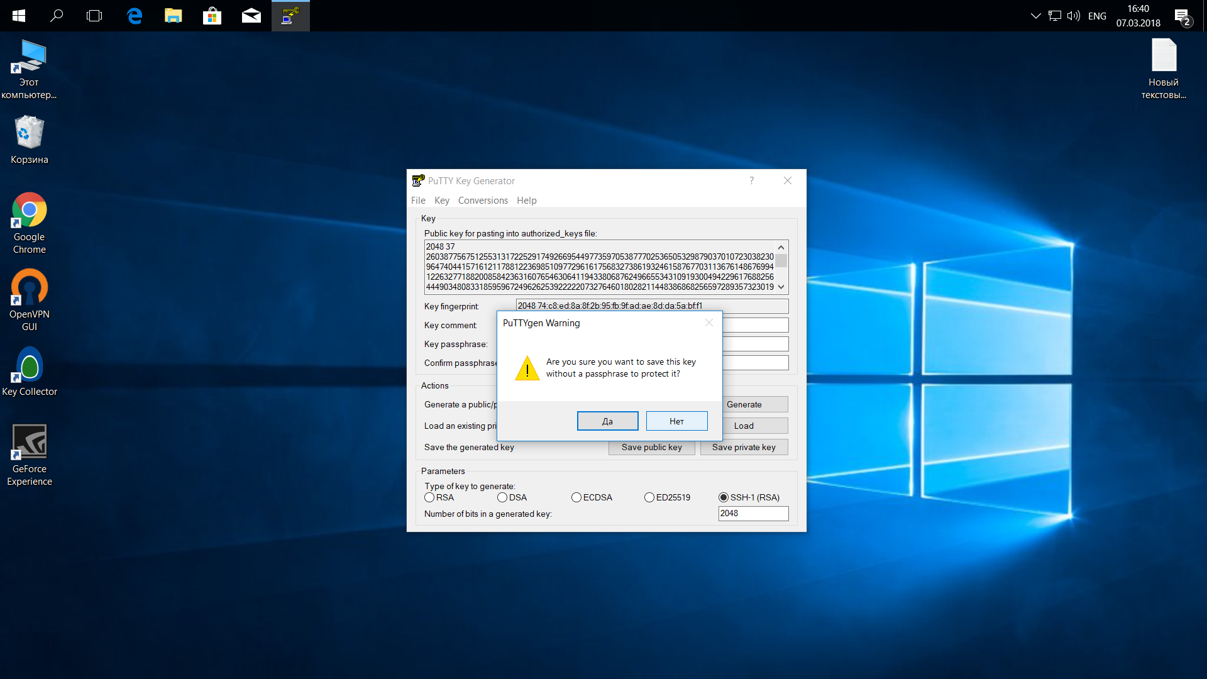Click the Key comment field
The height and width of the screenshot is (679, 1207).
(x=755, y=325)
